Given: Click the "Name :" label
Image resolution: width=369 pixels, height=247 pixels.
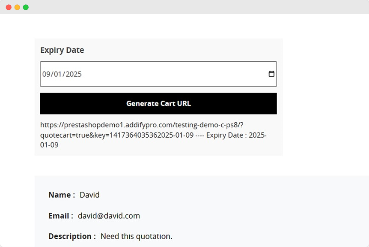Looking at the screenshot, I should (62, 195).
